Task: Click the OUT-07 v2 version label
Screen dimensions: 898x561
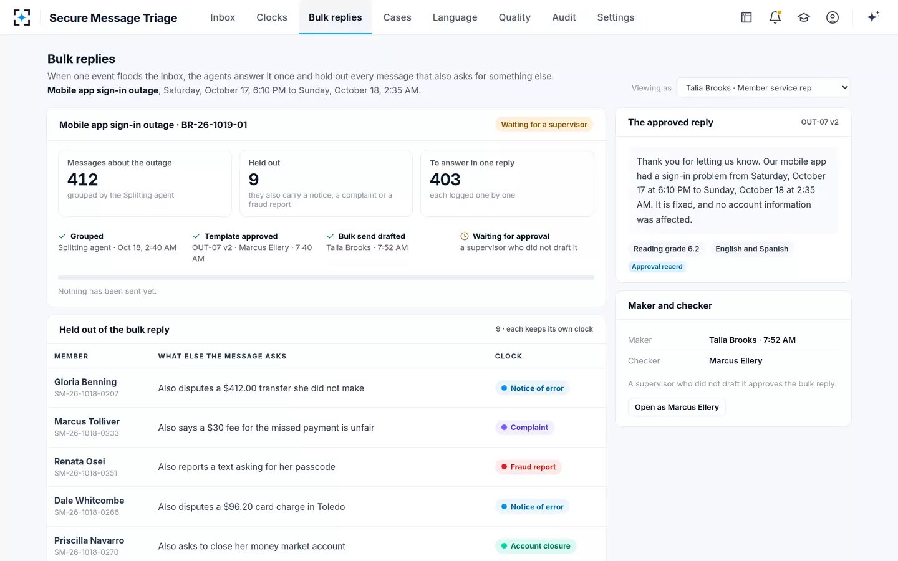Action: [x=819, y=122]
